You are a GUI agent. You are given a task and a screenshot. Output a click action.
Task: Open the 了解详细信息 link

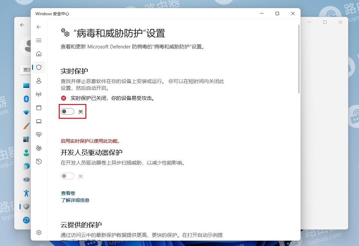pyautogui.click(x=75, y=200)
